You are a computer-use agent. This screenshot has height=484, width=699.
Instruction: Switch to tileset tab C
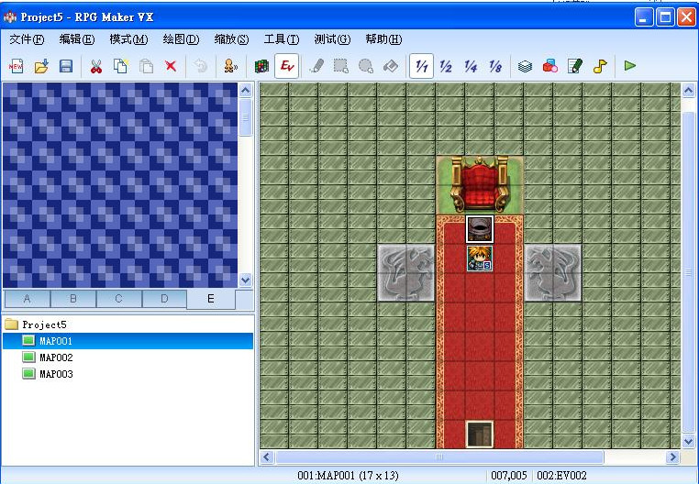(118, 299)
